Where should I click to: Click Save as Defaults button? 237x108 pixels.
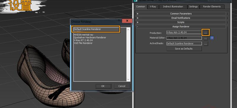pyautogui.click(x=184, y=49)
